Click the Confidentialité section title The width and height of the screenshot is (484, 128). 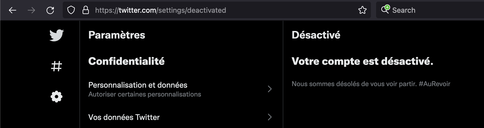[126, 61]
